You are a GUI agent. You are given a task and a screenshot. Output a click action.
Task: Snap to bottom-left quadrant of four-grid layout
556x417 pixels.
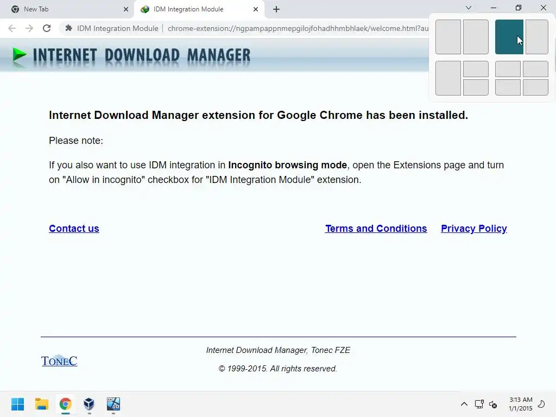(x=508, y=87)
